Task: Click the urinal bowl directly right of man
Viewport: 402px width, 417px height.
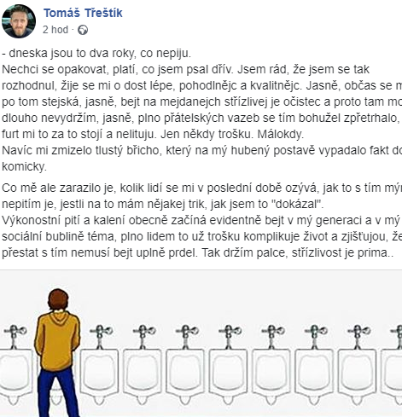Action: [99, 377]
